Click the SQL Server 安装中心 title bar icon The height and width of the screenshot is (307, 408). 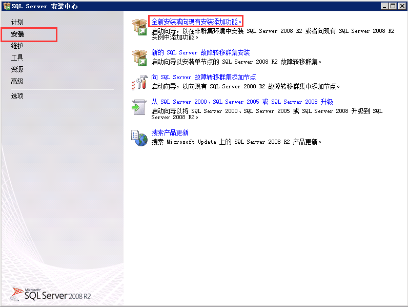(x=7, y=6)
